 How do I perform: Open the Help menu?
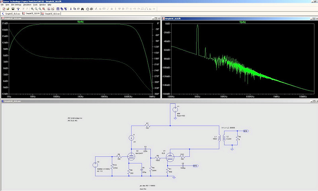pos(49,5)
